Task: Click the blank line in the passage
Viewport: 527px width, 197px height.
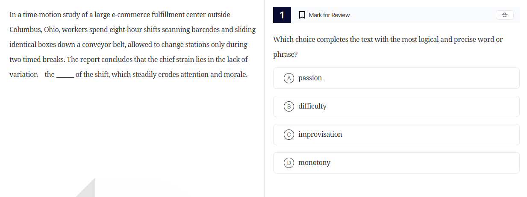Action: click(x=65, y=75)
